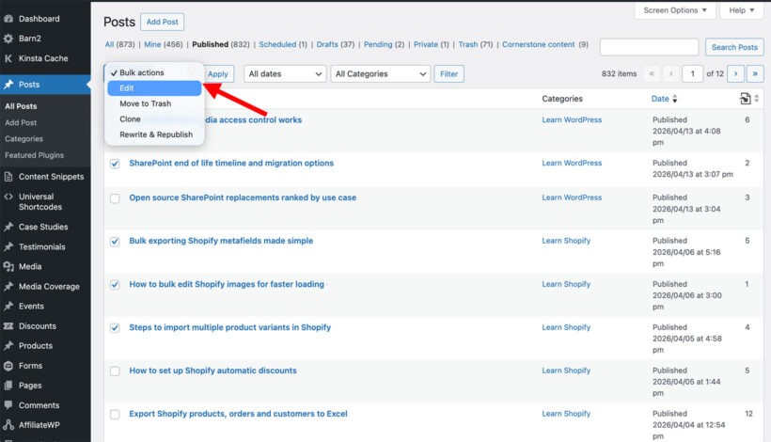The image size is (771, 442).
Task: Sort by Date using the sort arrows
Action: (x=675, y=99)
